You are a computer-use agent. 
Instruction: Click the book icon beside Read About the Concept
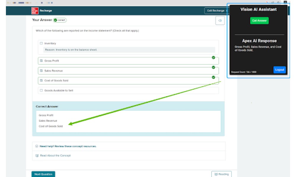37,155
